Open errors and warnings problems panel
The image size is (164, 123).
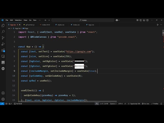pos(9,104)
